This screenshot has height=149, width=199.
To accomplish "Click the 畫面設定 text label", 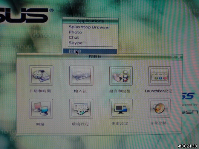I will [120, 123].
